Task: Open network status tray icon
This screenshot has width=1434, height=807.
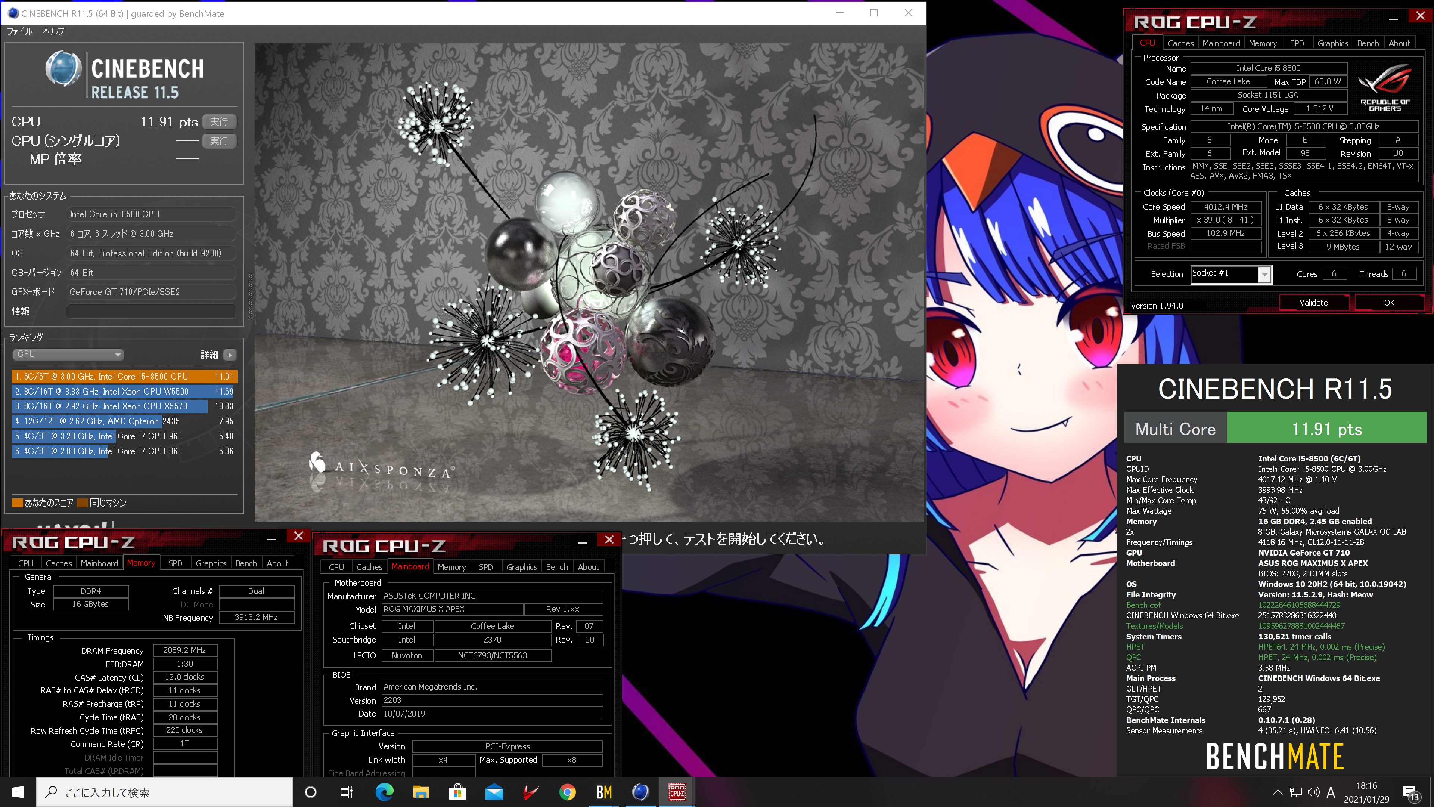Action: 1296,792
